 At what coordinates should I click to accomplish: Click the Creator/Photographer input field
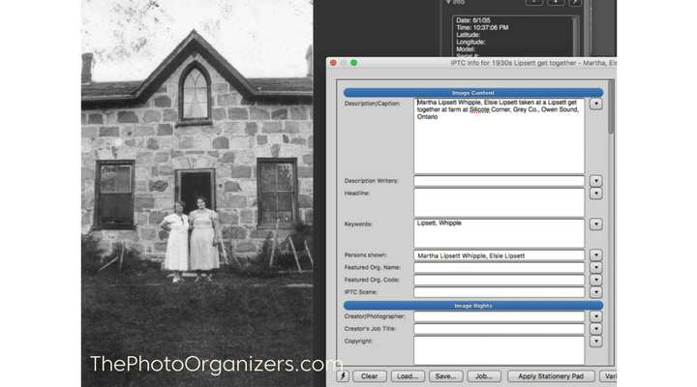500,316
